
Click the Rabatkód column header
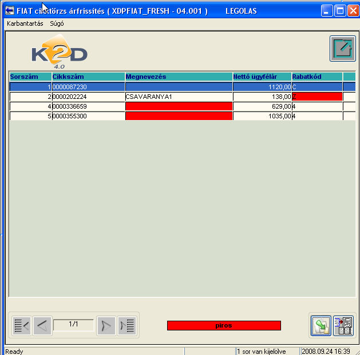click(x=317, y=77)
